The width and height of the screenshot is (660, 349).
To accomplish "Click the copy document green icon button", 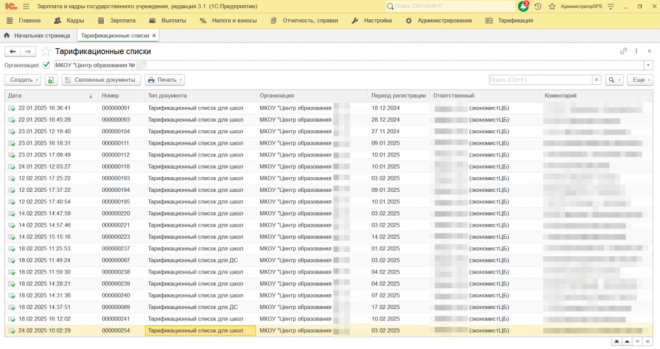I will coord(50,80).
